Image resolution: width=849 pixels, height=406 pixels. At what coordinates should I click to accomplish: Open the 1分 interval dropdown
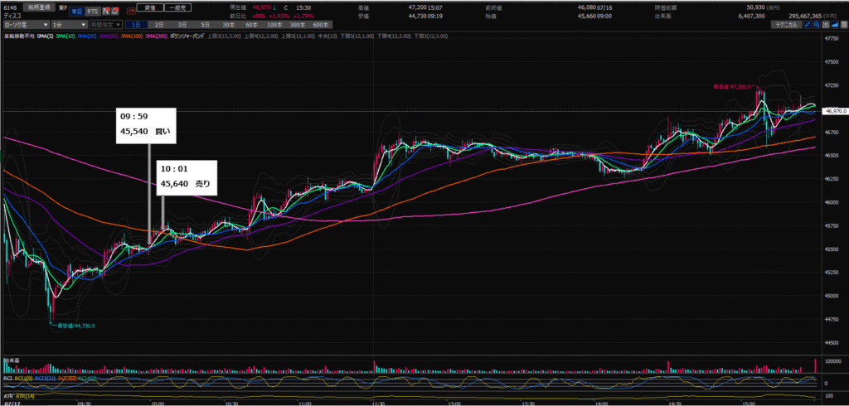point(69,25)
